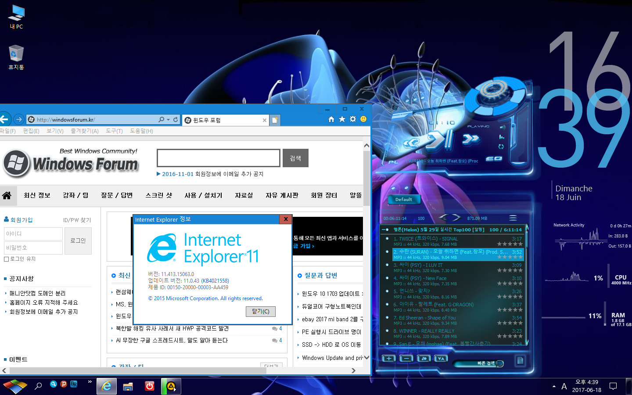Image resolution: width=632 pixels, height=395 pixels.
Task: Open IE home page icon
Action: tap(331, 119)
